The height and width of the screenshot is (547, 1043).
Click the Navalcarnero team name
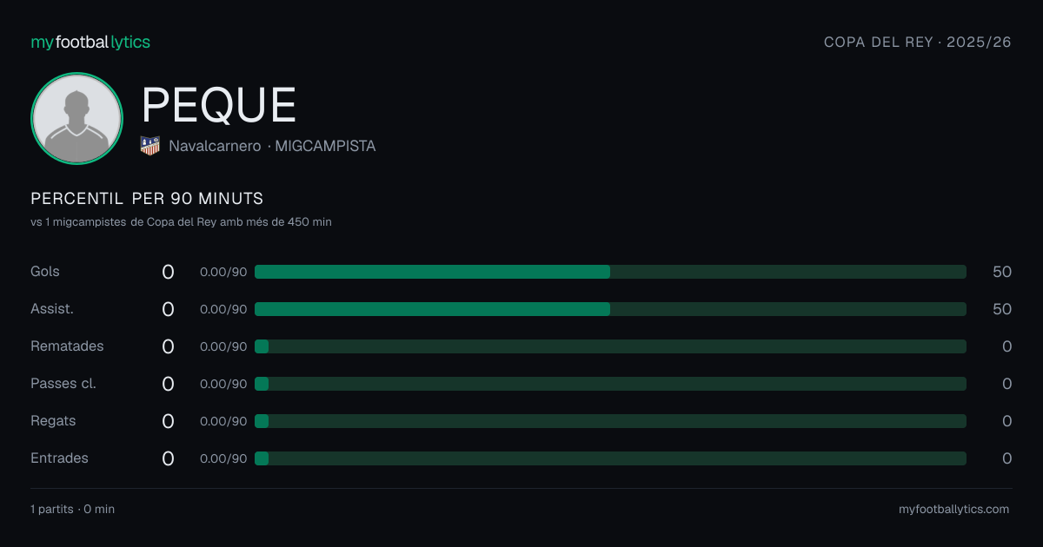[x=215, y=146]
